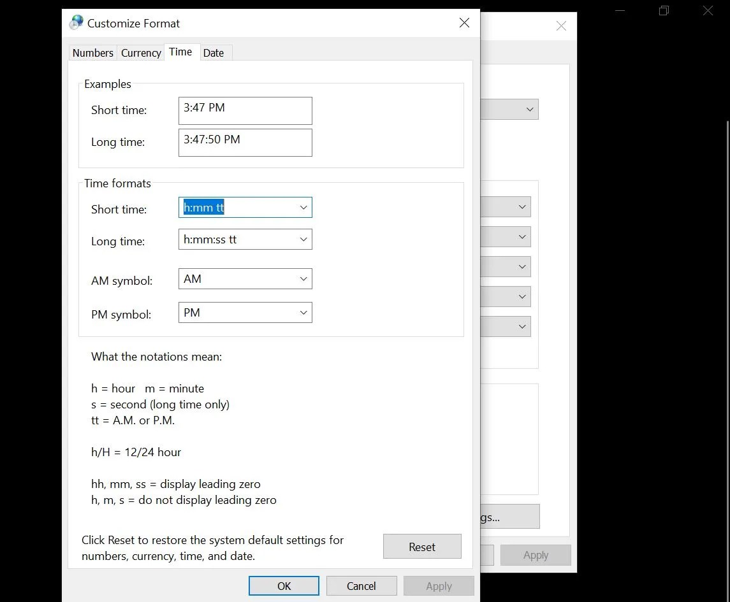Click the partially hidden settings button behind the dialog
This screenshot has height=602, width=730.
(x=507, y=516)
